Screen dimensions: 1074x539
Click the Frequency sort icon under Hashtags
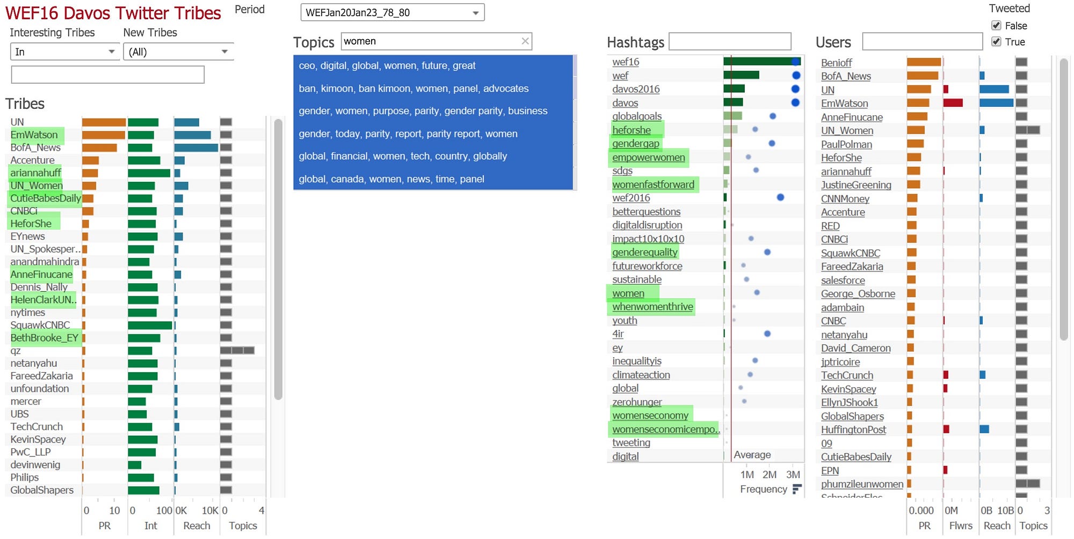coord(797,489)
